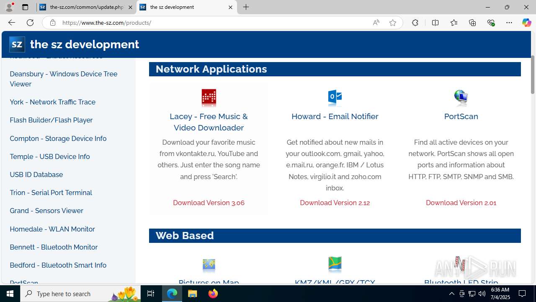
Task: Open York Network Traffic Trace link
Action: click(52, 102)
